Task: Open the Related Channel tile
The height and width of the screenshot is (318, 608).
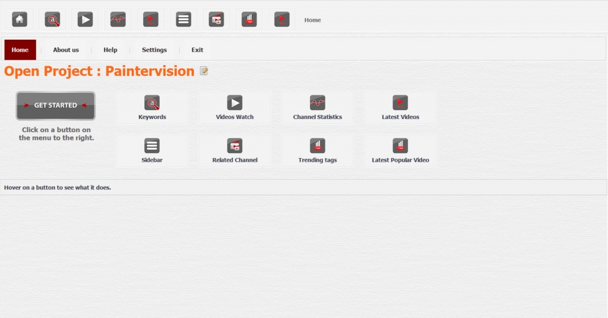Action: coord(235,151)
